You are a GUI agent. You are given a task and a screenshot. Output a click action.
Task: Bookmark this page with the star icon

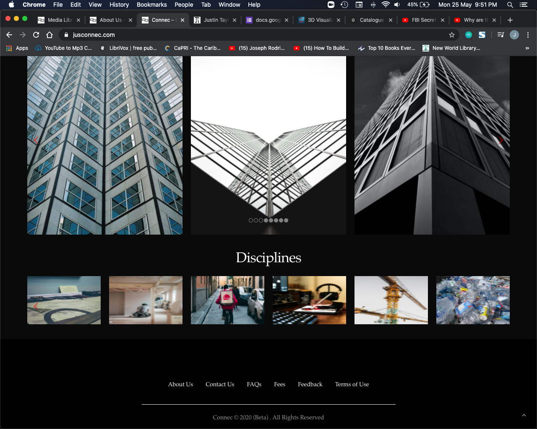[x=452, y=35]
